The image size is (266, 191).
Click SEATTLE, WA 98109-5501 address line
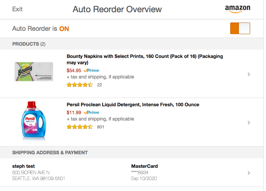coord(39,178)
